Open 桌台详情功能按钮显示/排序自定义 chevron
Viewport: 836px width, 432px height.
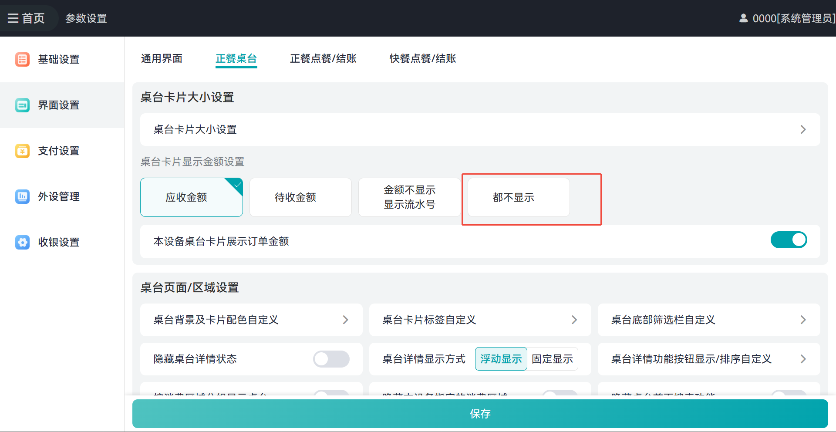click(x=803, y=359)
